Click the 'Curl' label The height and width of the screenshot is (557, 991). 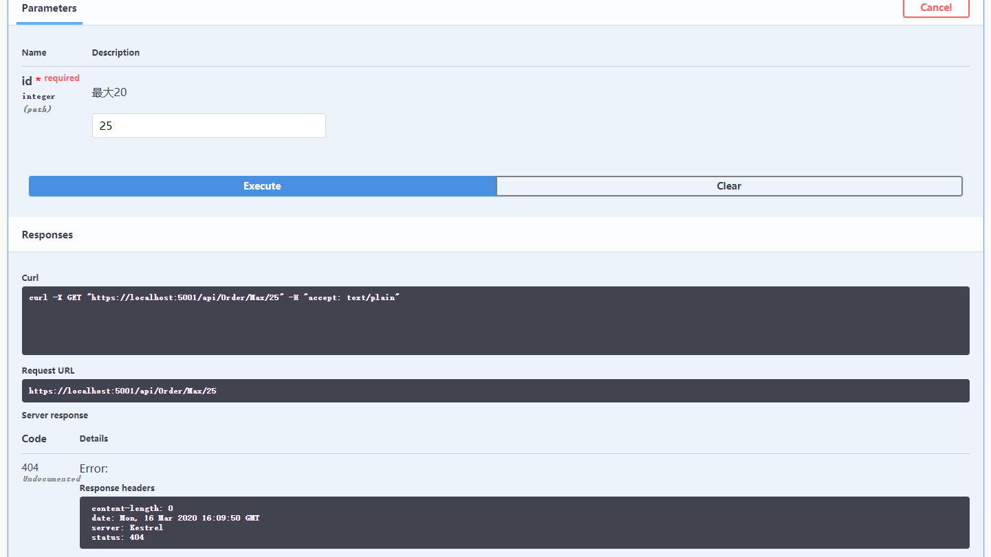pyautogui.click(x=30, y=278)
